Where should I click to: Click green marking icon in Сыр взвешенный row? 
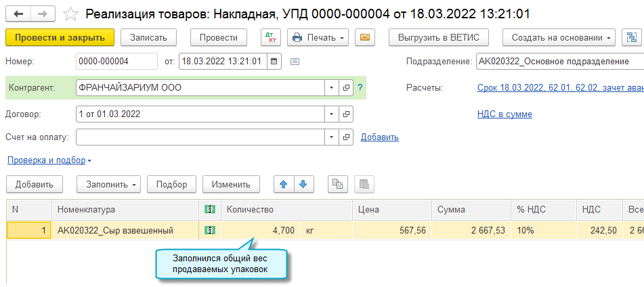[210, 230]
